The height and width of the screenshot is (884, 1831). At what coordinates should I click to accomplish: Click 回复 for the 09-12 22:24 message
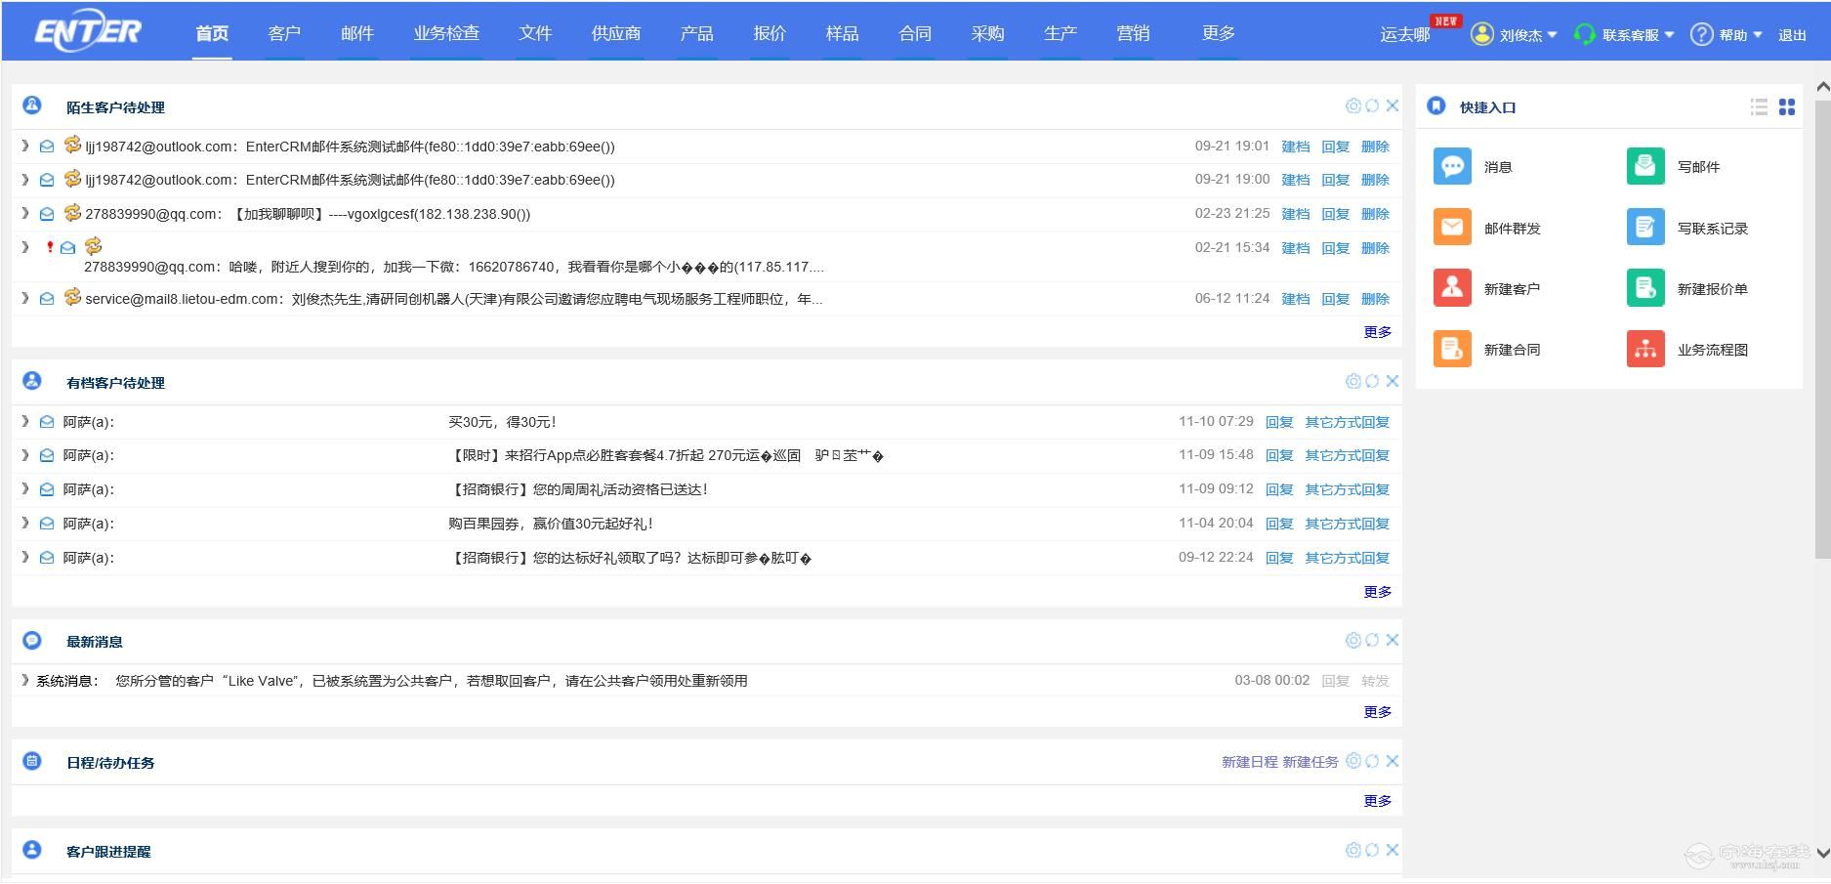point(1279,558)
